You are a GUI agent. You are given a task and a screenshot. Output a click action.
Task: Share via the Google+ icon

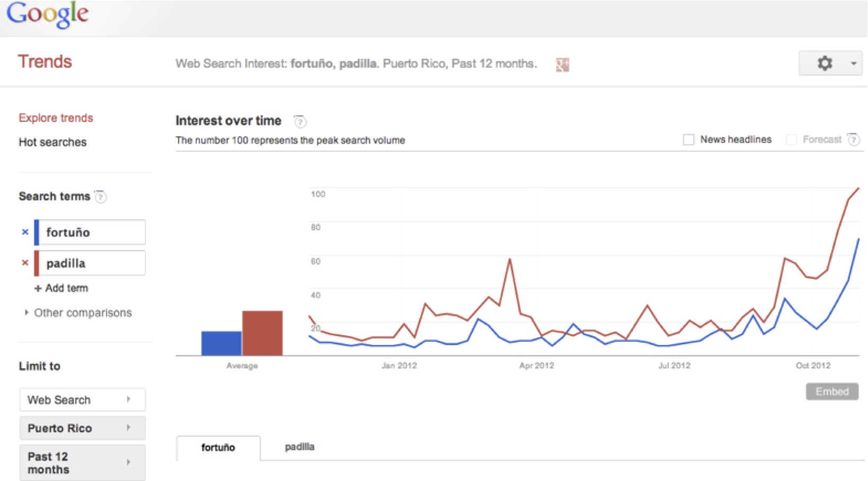click(562, 65)
